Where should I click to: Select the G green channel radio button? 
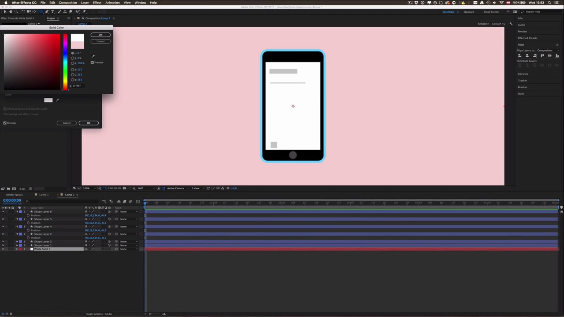[x=73, y=75]
